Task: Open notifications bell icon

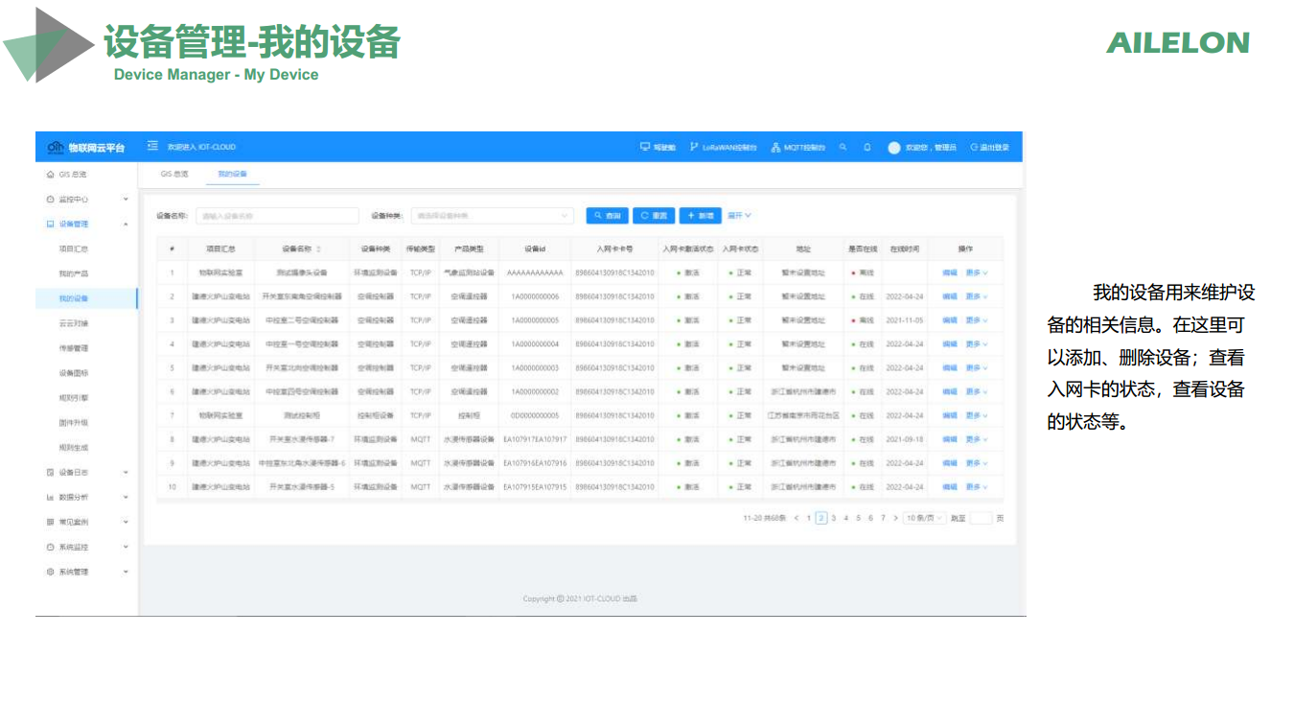Action: [867, 148]
